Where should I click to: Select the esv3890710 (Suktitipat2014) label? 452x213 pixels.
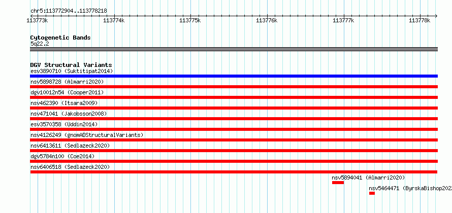click(x=72, y=71)
